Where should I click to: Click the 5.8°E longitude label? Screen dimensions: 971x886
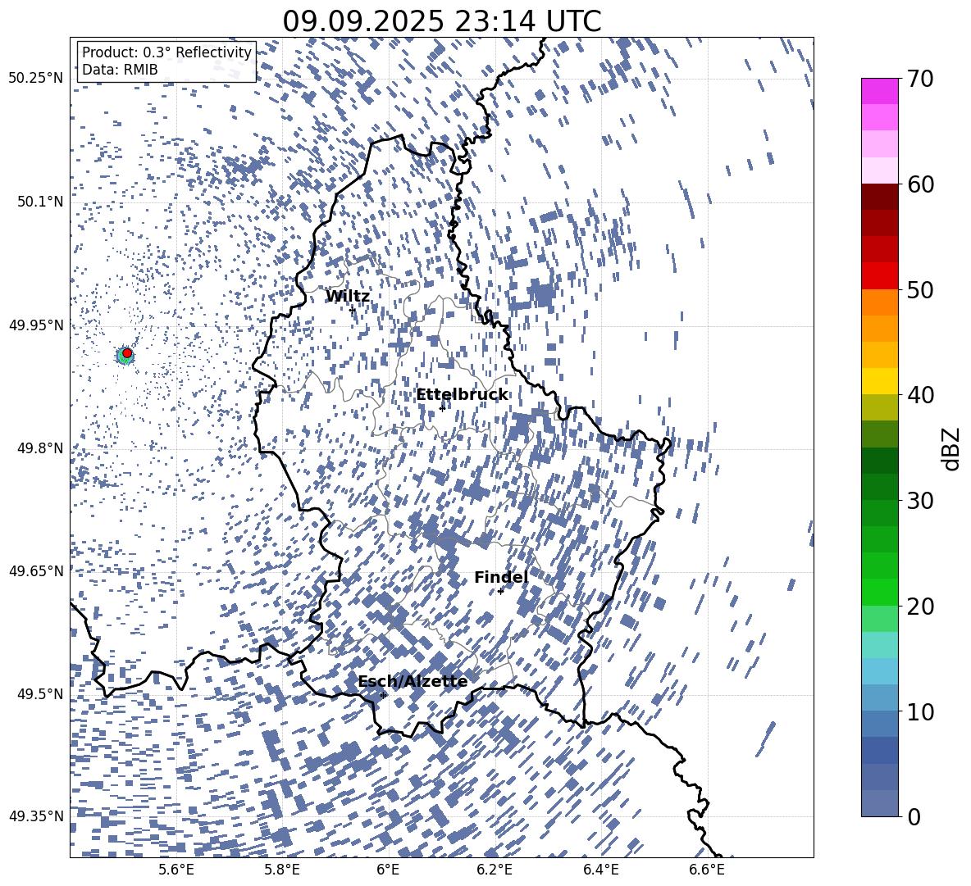pos(282,870)
